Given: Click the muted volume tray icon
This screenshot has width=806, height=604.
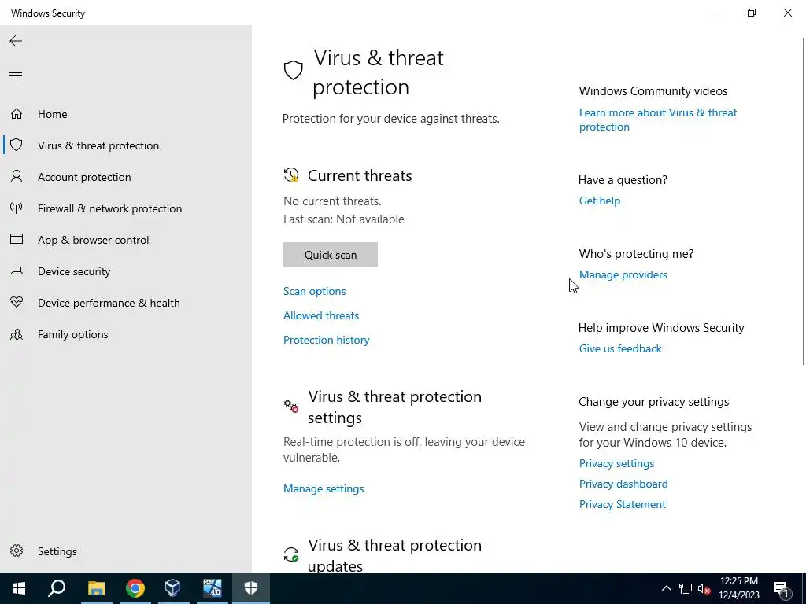Looking at the screenshot, I should [704, 588].
